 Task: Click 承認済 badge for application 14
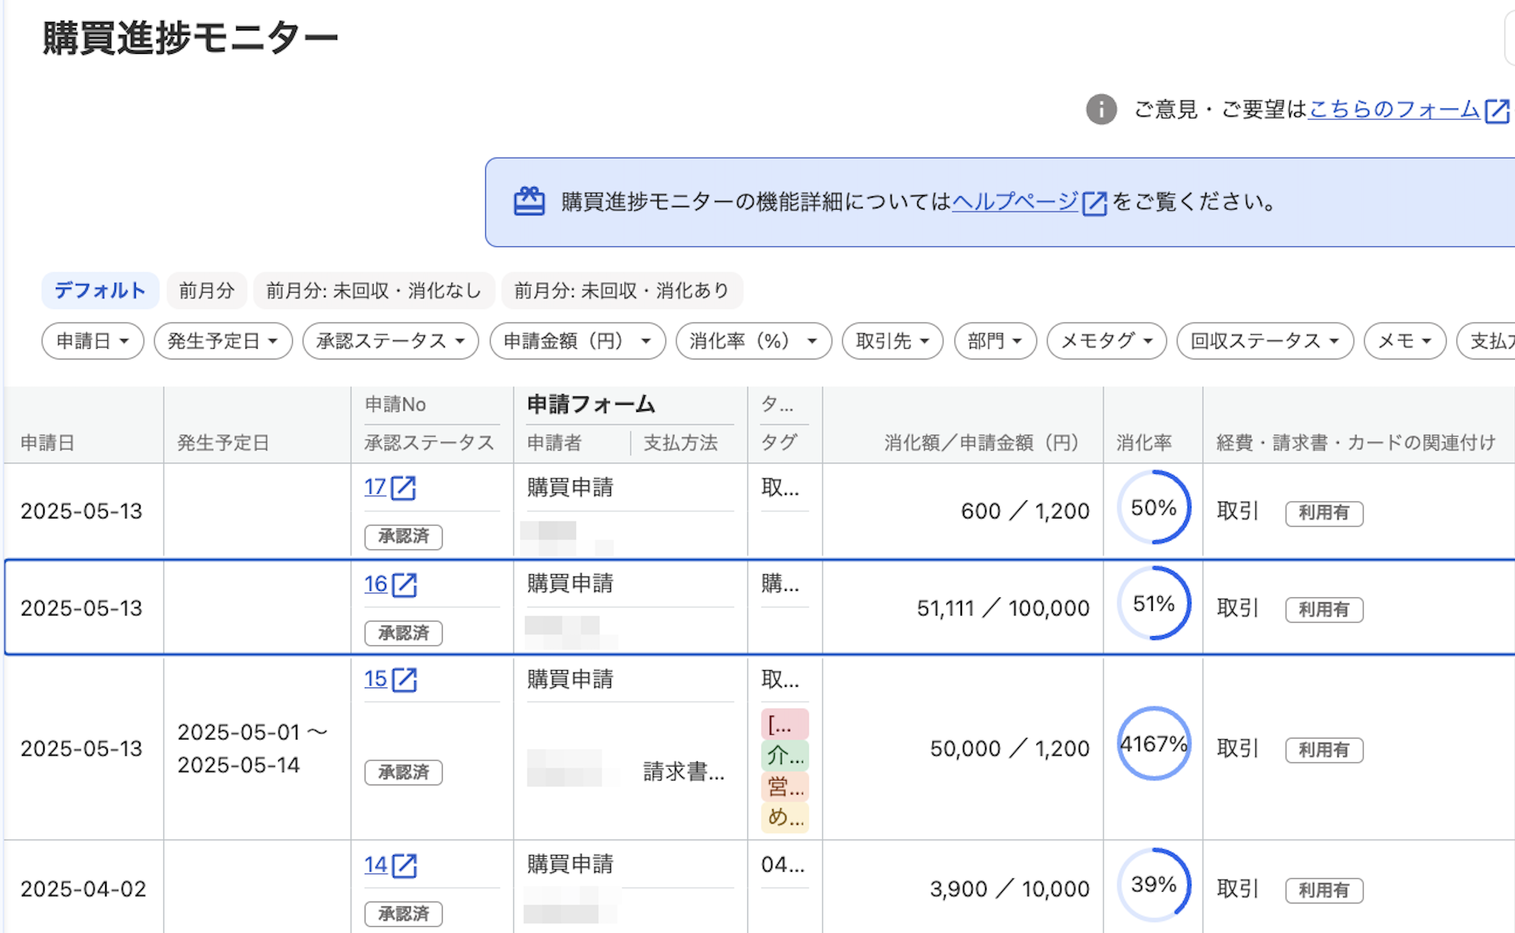(403, 914)
